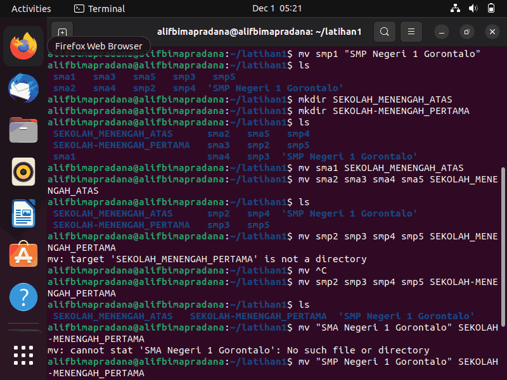This screenshot has width=507, height=380.
Task: Click the mv smp1 "SMP Negeri 1 Gorontalo" command
Action: click(389, 54)
